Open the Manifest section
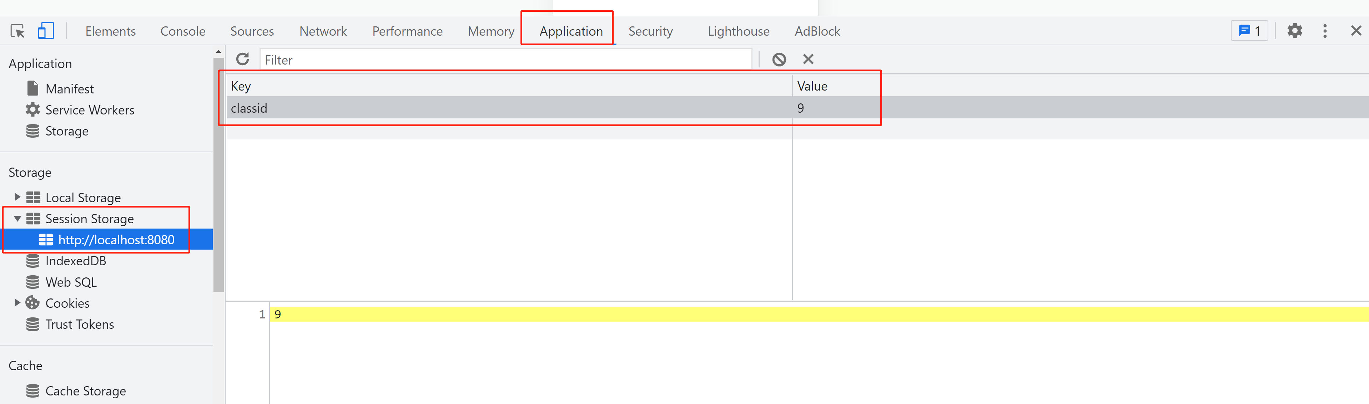Image resolution: width=1369 pixels, height=404 pixels. 69,89
